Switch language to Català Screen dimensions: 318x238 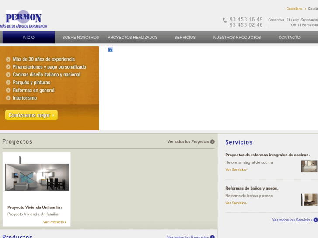313,8
